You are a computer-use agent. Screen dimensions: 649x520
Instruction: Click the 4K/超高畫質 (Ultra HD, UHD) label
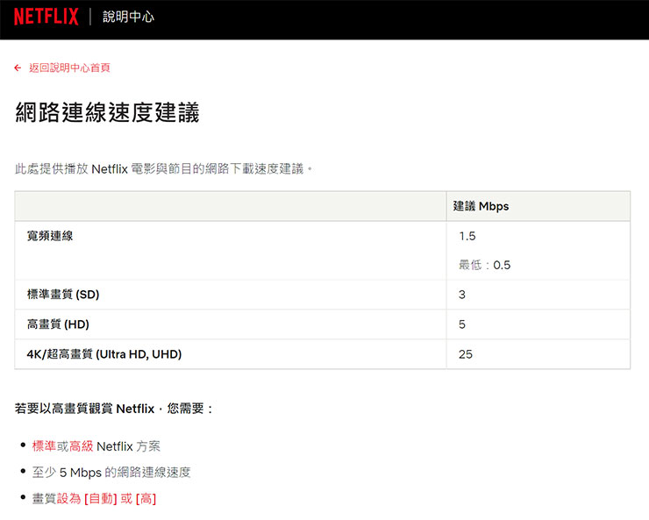point(104,354)
